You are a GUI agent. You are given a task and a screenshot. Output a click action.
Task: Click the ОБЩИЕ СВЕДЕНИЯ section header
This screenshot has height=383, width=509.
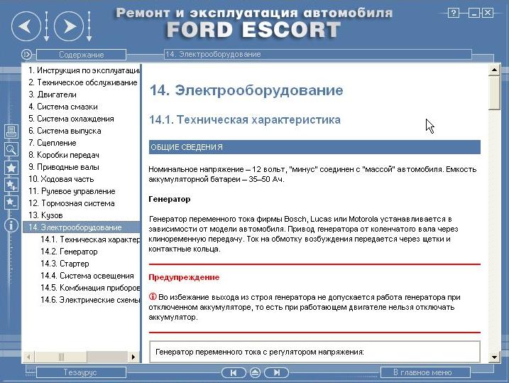314,147
